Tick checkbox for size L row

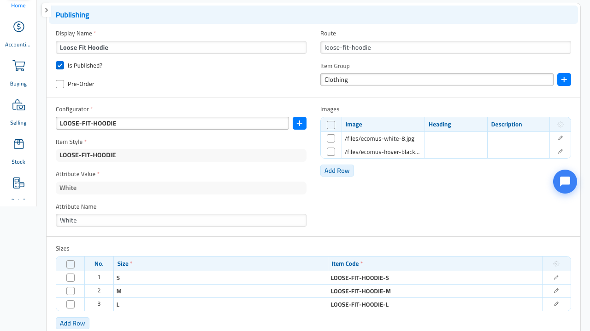71,304
